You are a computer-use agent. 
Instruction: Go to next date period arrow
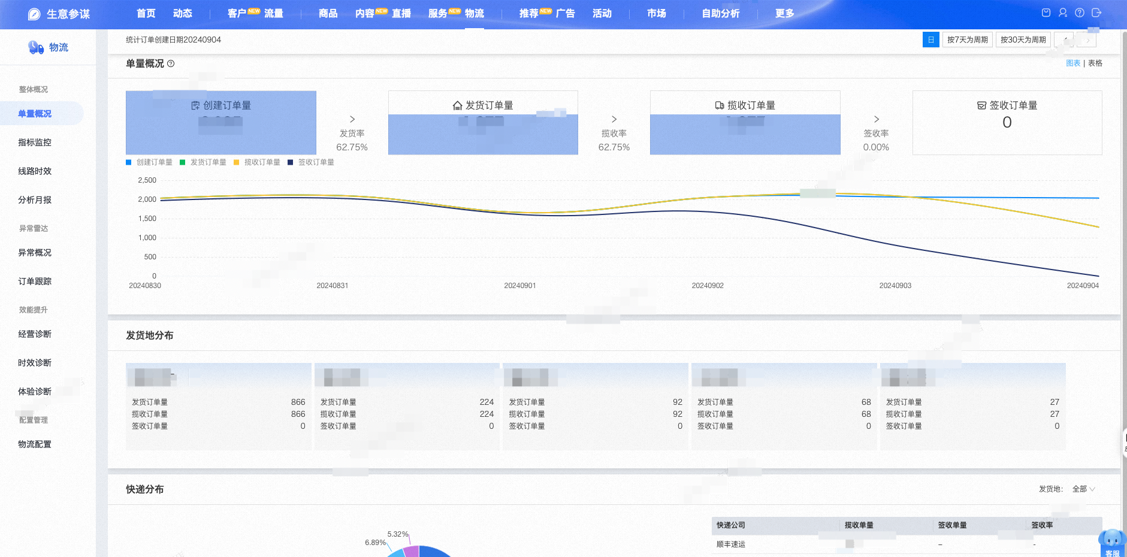[1087, 40]
